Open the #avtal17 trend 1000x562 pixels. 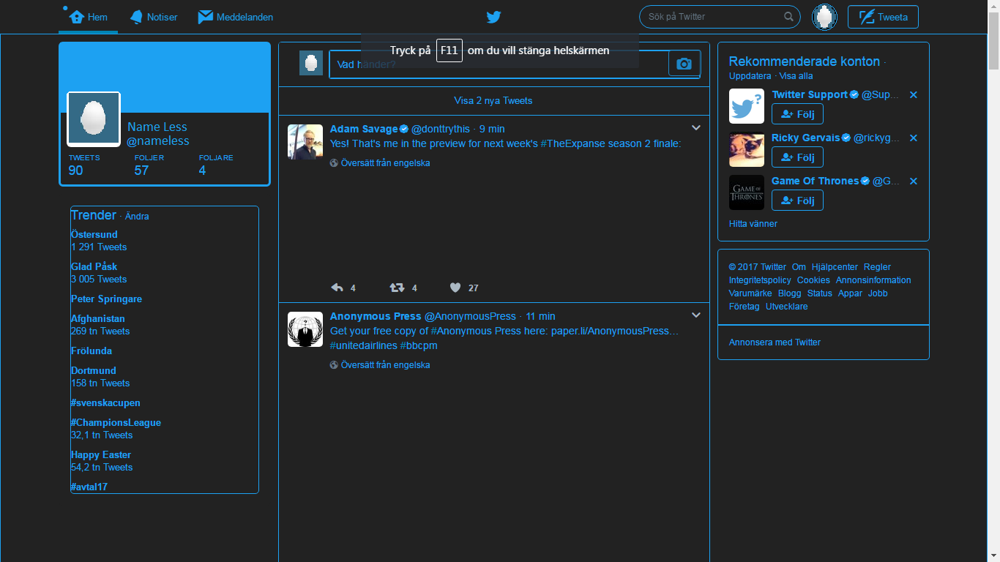[x=89, y=487]
